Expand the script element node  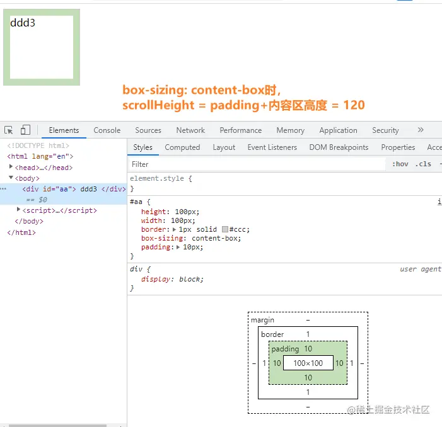point(18,210)
